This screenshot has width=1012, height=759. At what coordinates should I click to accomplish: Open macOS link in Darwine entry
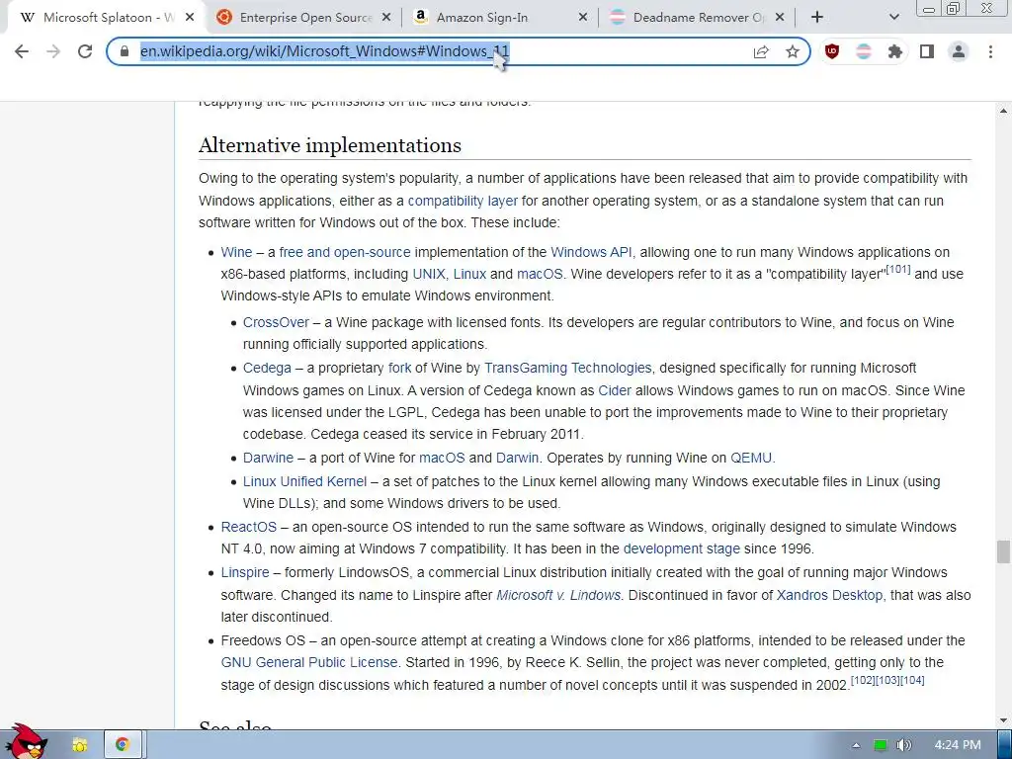point(442,459)
